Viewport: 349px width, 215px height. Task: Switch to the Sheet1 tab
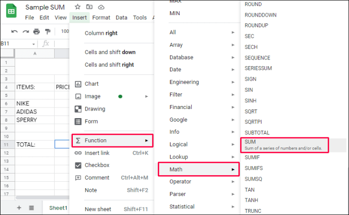58,208
